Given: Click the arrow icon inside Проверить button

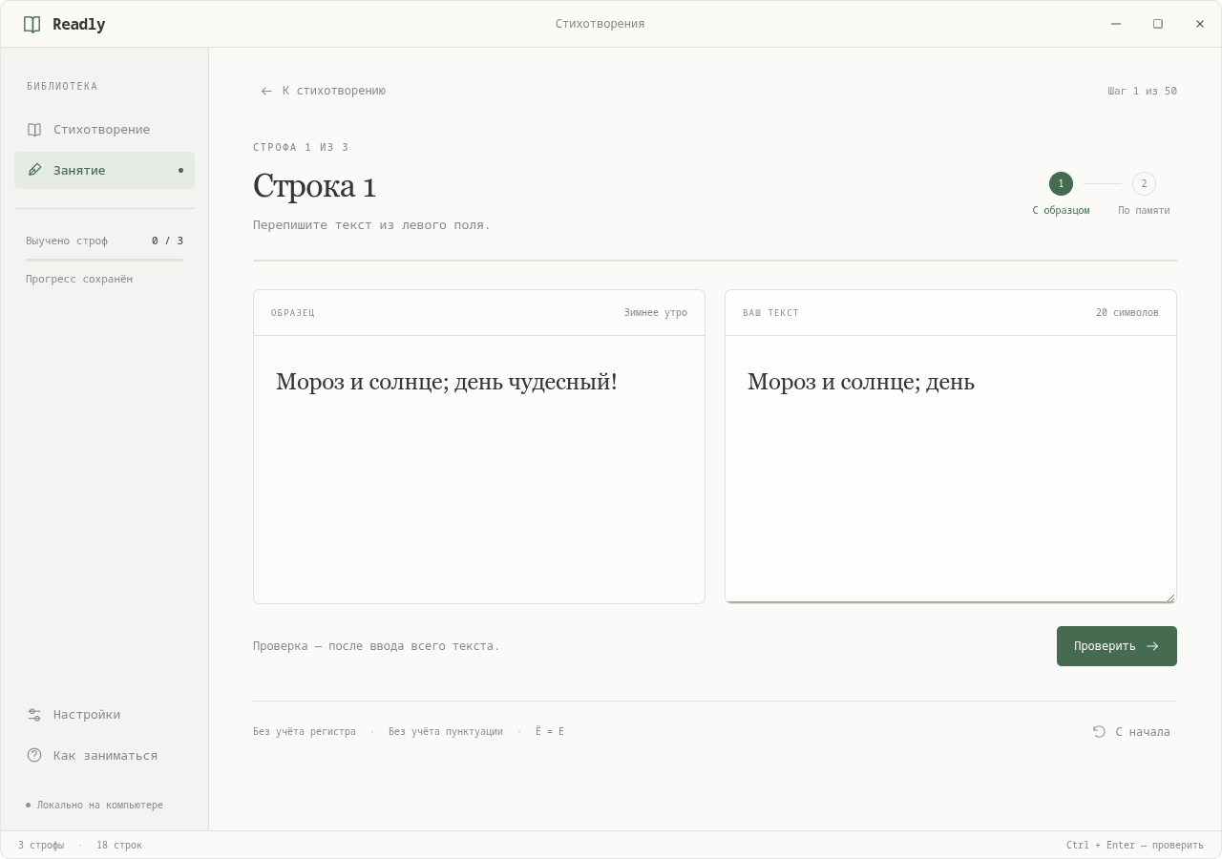Looking at the screenshot, I should pos(1152,646).
